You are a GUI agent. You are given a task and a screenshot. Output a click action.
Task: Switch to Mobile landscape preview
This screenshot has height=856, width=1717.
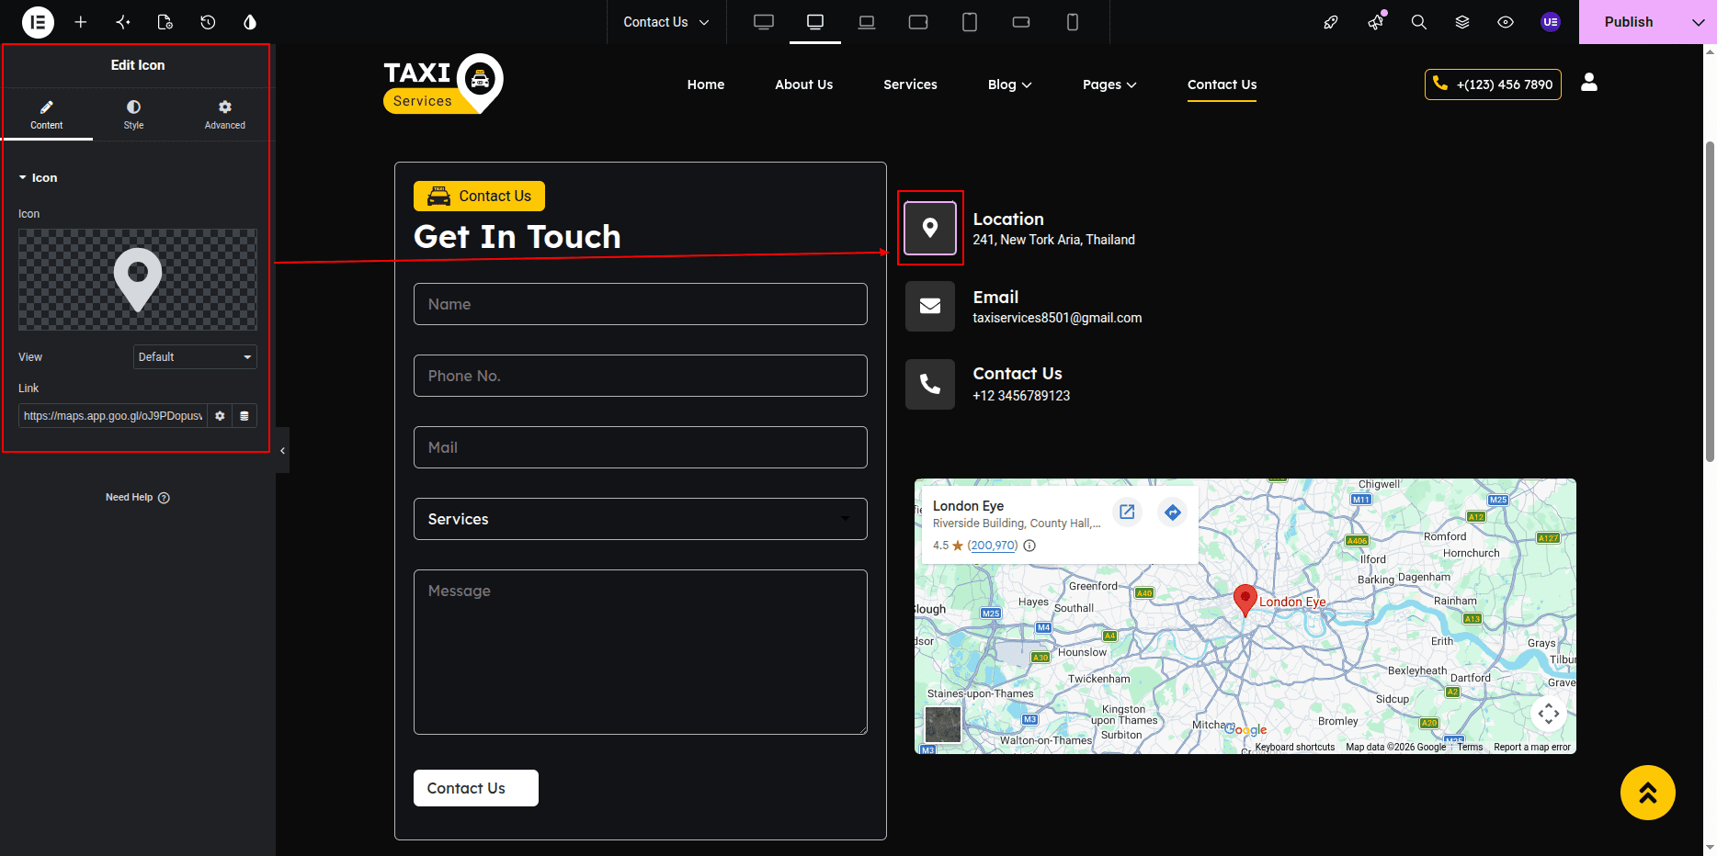[1021, 22]
